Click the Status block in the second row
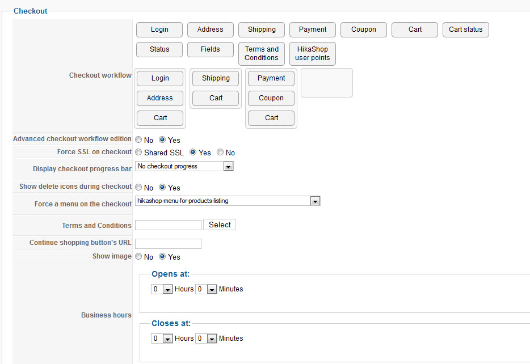 [159, 50]
